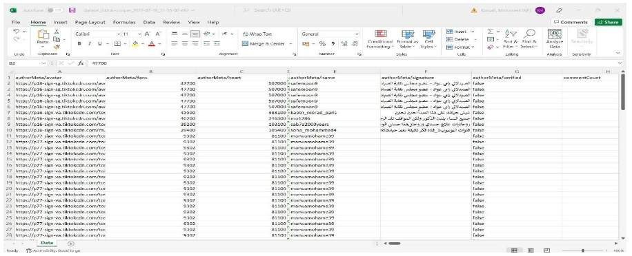The height and width of the screenshot is (256, 632).
Task: Open the Conditional Formatting dropdown
Action: point(380,39)
